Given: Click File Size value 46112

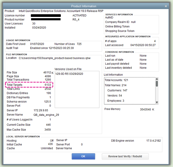Looking at the screenshot, I should tap(47, 72).
